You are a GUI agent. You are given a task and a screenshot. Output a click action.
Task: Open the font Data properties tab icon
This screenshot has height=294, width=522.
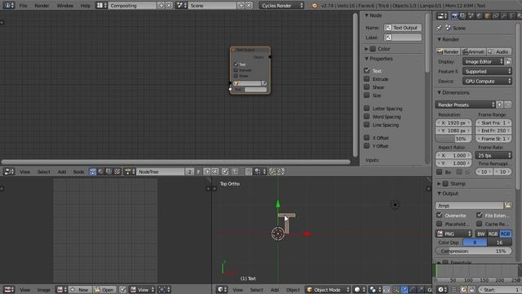[511, 16]
